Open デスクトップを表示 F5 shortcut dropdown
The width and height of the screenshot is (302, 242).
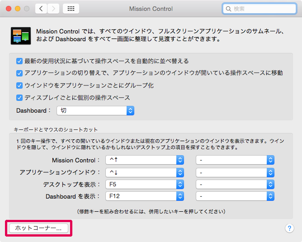pos(145,185)
